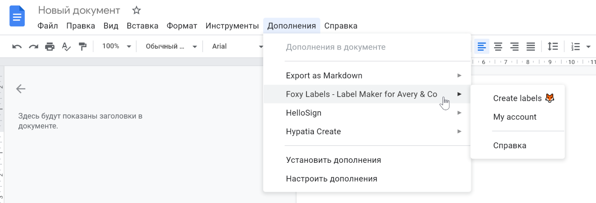The image size is (596, 203).
Task: Select the paint format roller icon
Action: 82,47
